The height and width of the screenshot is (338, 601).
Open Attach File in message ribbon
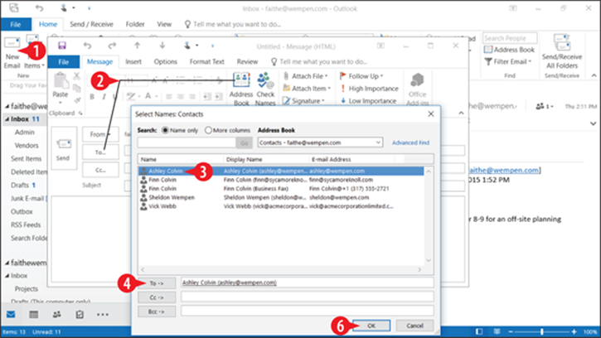pos(306,76)
